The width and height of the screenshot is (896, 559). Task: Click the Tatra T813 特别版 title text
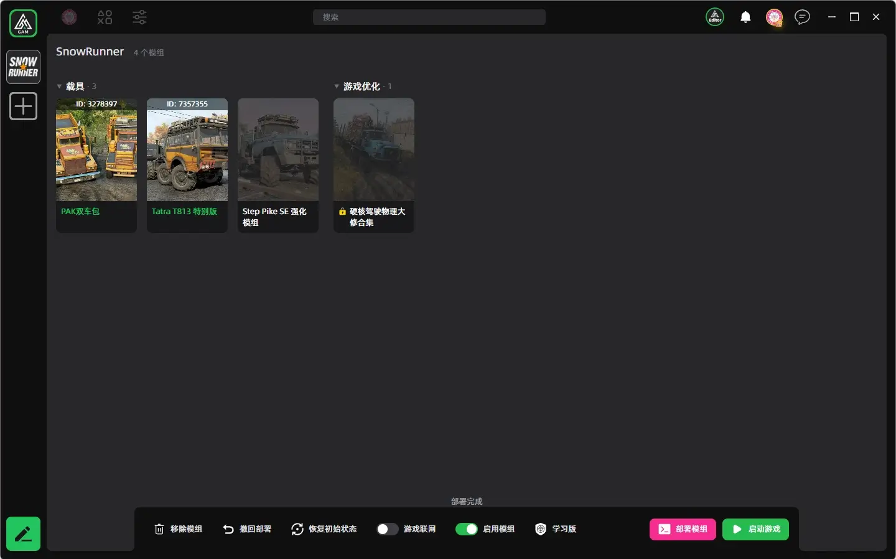(x=184, y=212)
